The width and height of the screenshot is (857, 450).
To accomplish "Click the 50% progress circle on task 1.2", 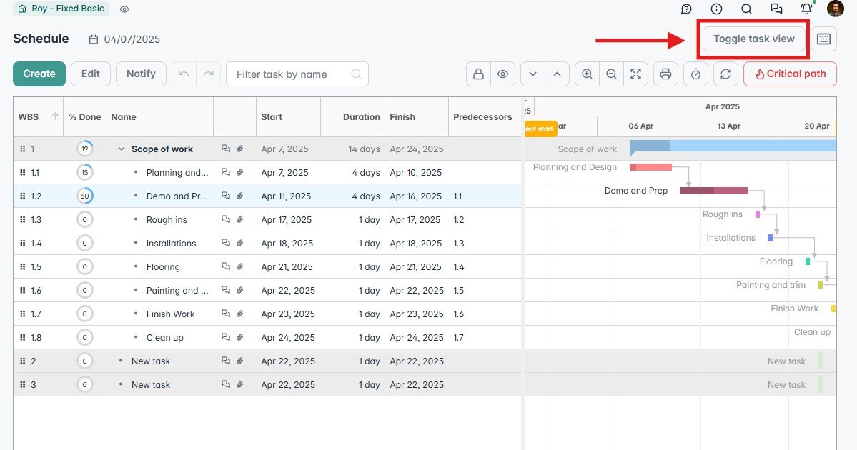I will tap(84, 196).
